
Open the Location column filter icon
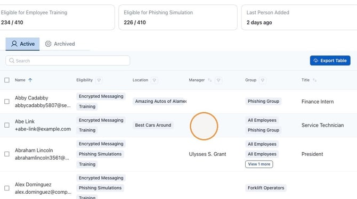coord(155,80)
